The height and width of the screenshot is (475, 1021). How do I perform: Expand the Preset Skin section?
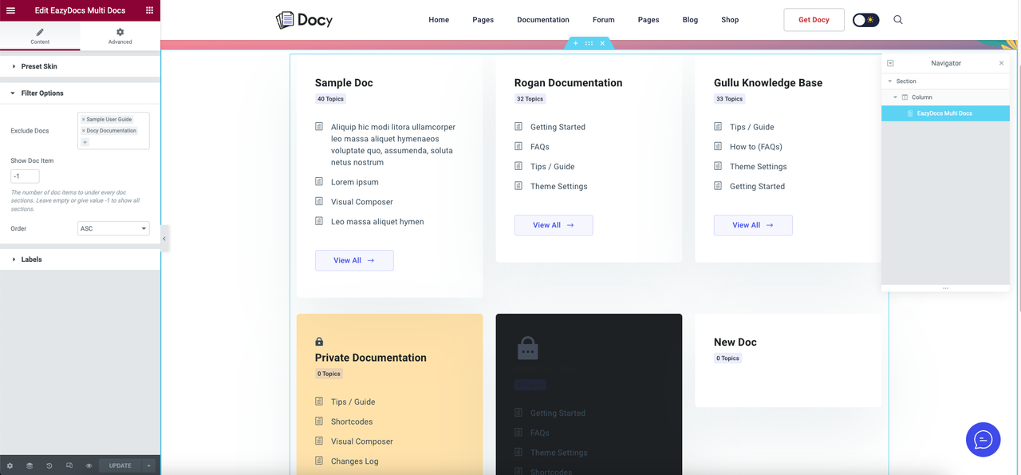pyautogui.click(x=80, y=66)
